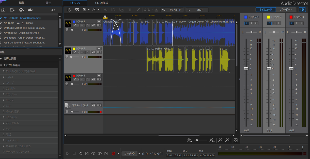Click the Track 1 waveform thumbnail icon

68,24
